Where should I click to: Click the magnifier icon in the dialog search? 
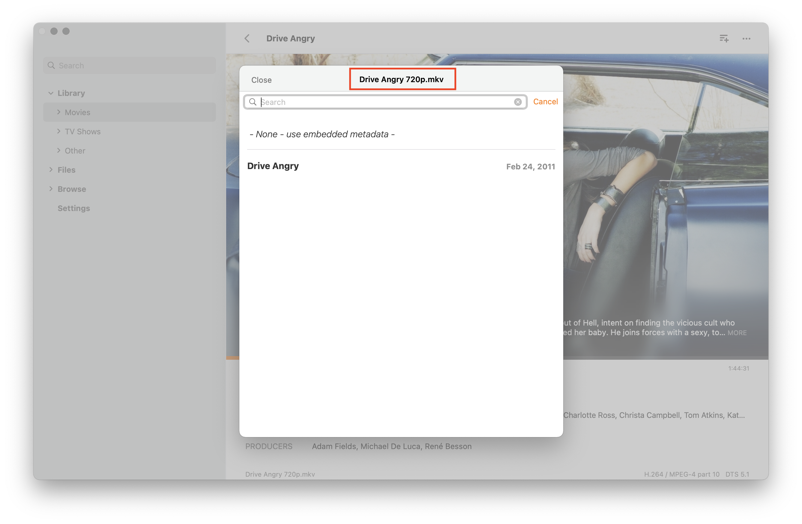pos(253,102)
